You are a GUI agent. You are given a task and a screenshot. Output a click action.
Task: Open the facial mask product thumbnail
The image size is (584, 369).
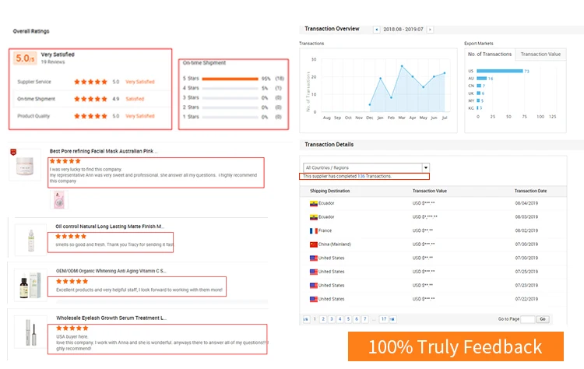(25, 165)
